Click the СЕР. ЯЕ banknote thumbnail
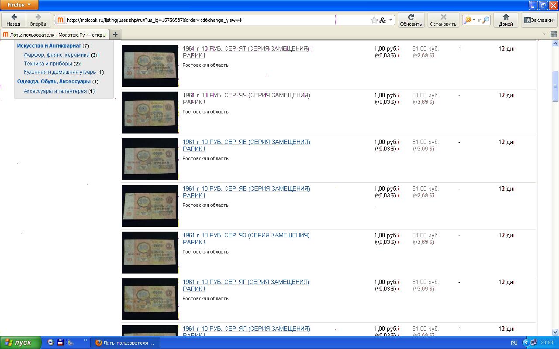The image size is (559, 349). 150,159
